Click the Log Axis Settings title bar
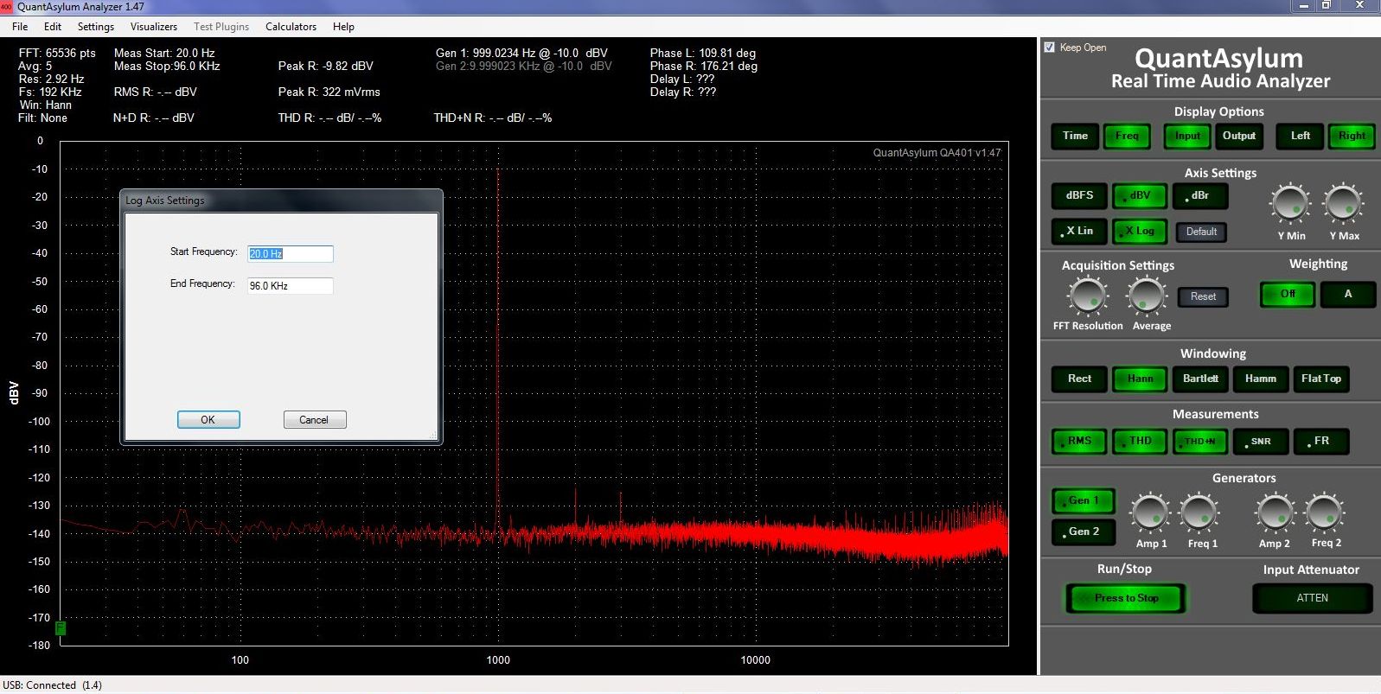The height and width of the screenshot is (694, 1381). pyautogui.click(x=282, y=201)
